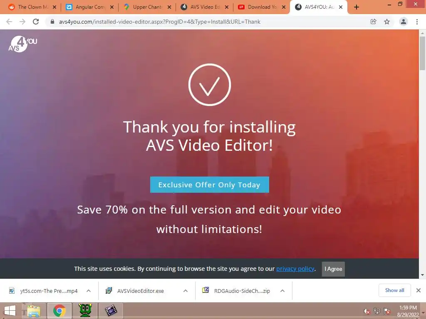This screenshot has height=319, width=426.
Task: Open the Windows Start menu
Action: pyautogui.click(x=10, y=311)
